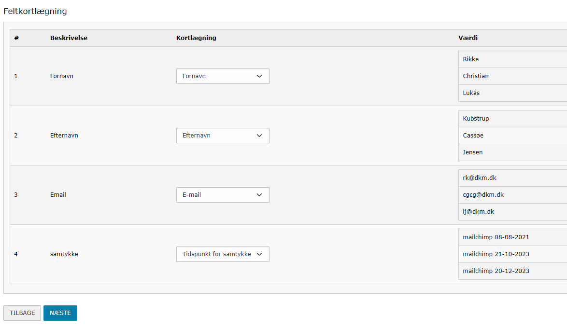Click the mailchimp 20-12-2023 value
This screenshot has width=567, height=329.
(496, 271)
